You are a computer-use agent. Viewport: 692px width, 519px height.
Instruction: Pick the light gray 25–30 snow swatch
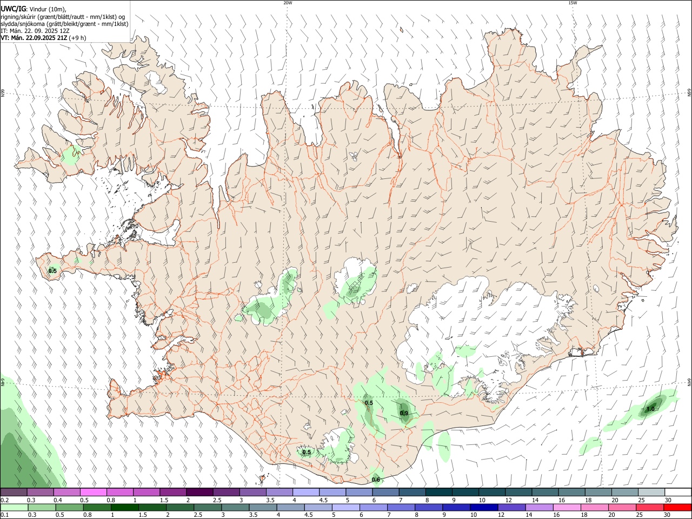651,492
